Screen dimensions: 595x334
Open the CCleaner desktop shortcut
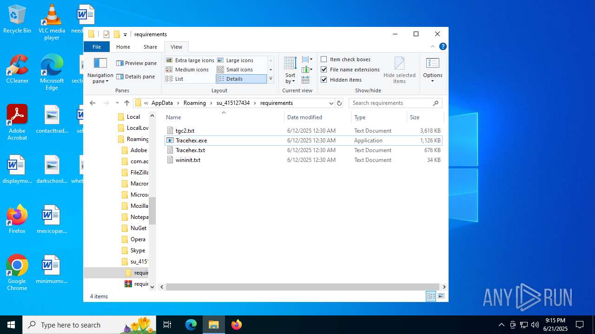17,69
